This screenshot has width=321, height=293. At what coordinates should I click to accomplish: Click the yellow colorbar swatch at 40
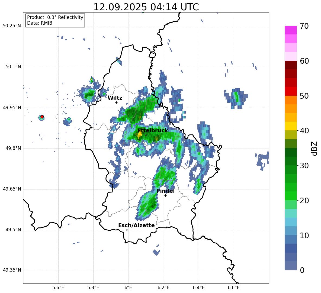(291, 126)
